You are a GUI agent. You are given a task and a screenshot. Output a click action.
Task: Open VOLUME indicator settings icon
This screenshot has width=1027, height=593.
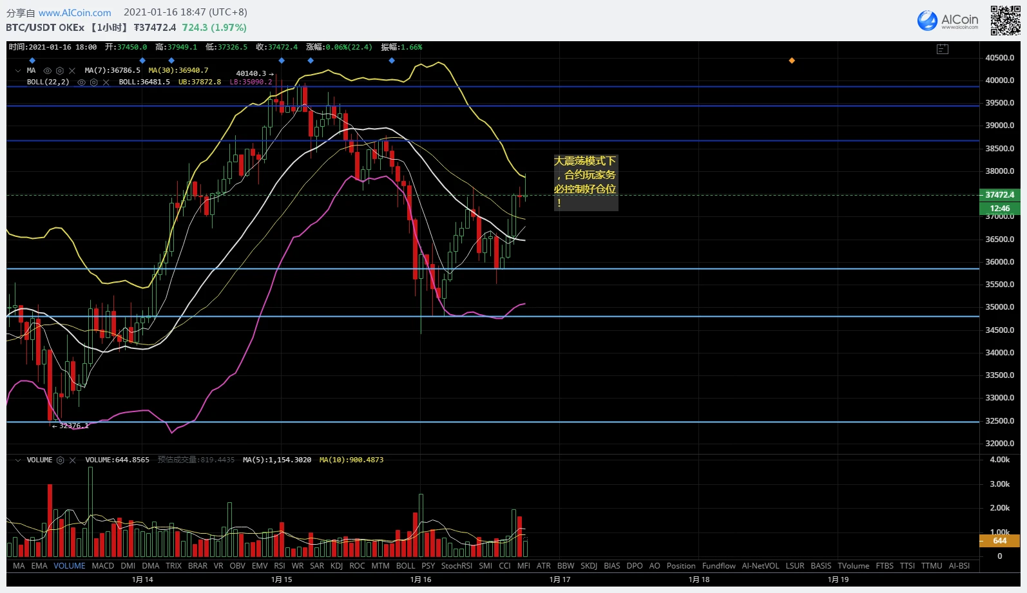point(61,460)
